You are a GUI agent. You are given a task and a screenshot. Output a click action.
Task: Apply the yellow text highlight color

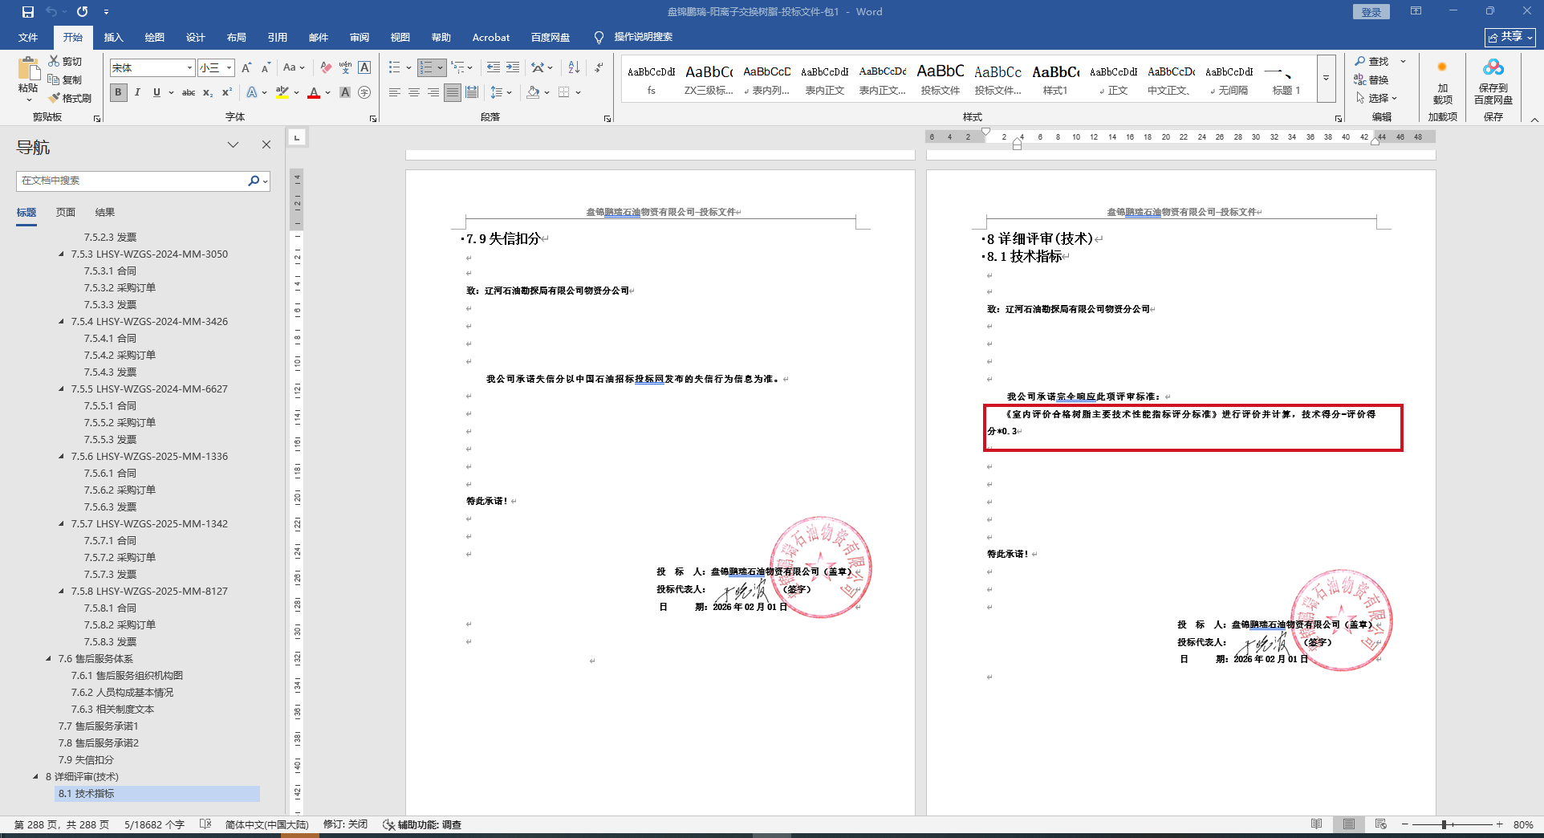pyautogui.click(x=282, y=92)
